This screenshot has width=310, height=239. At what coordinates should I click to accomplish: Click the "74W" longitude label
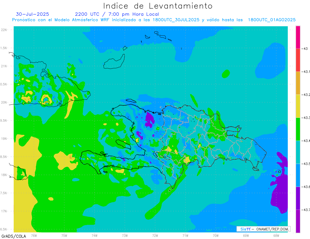95,235
